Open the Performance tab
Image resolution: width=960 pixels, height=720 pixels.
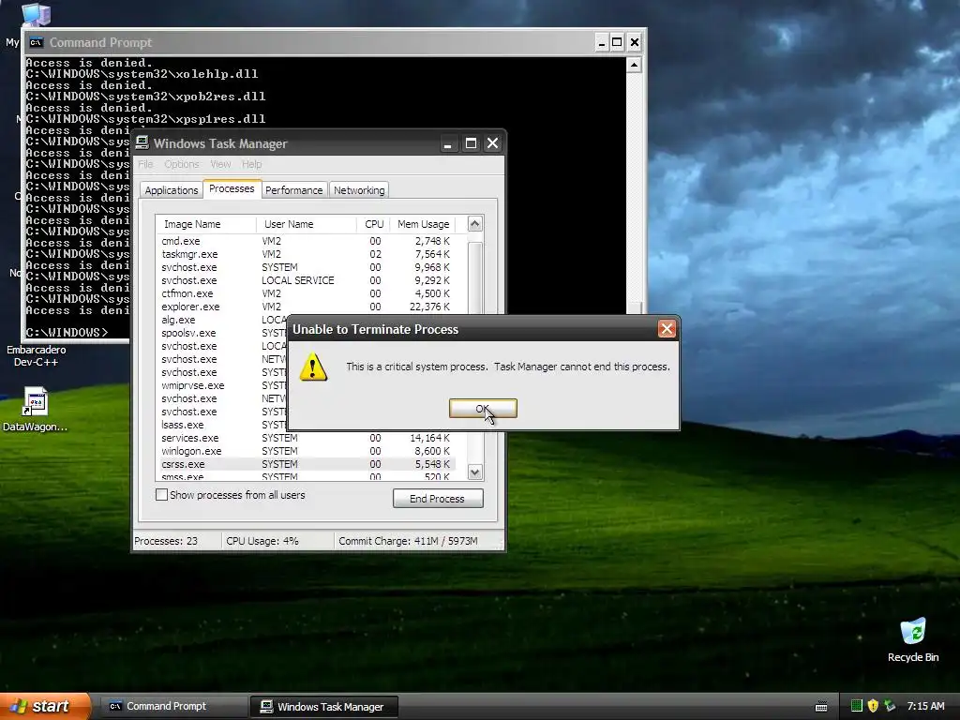(x=293, y=189)
